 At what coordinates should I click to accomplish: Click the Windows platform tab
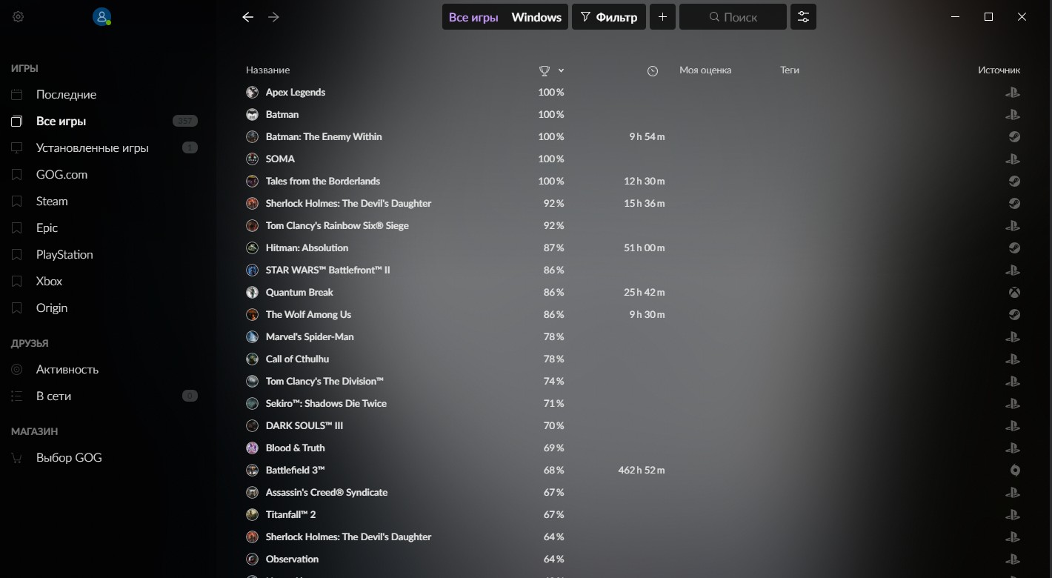(x=536, y=17)
